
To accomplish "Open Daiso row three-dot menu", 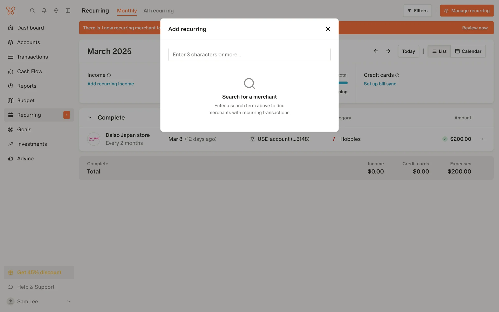I will [x=482, y=139].
